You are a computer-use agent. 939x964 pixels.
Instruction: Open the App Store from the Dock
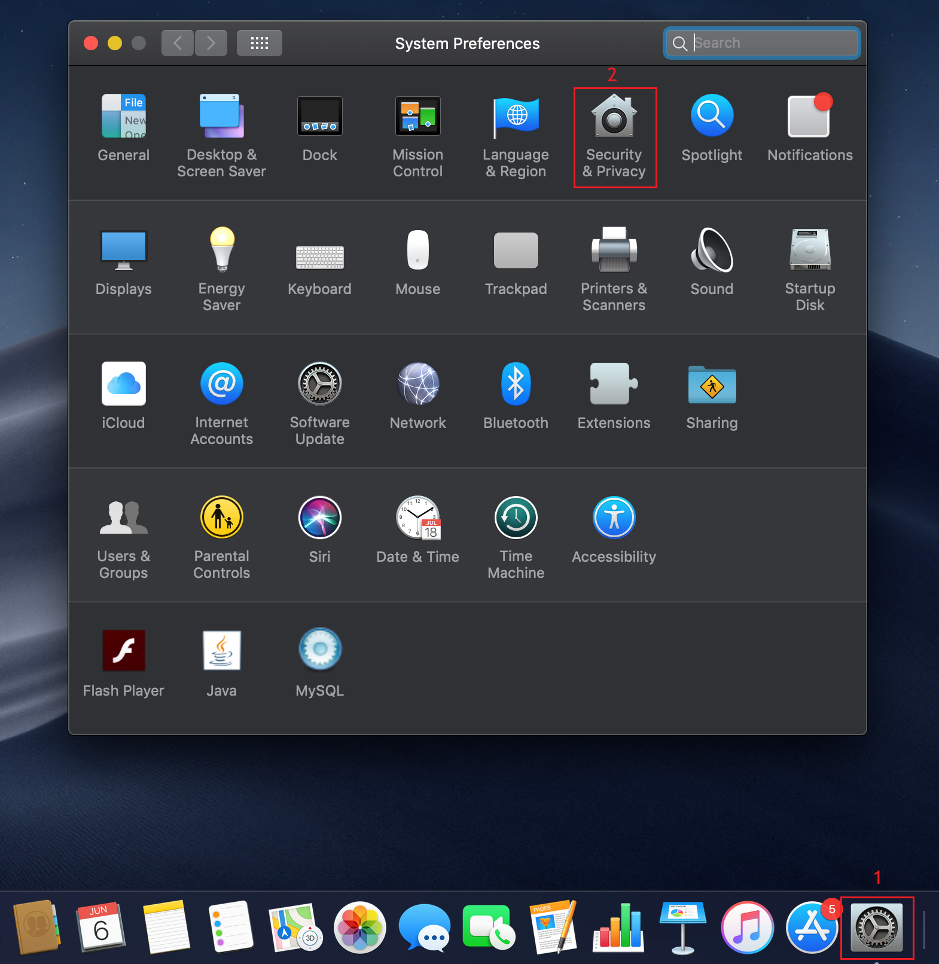pyautogui.click(x=812, y=928)
